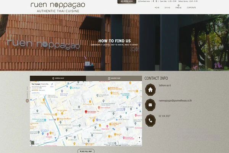The image size is (229, 153).
Task: Click the phone contact icon
Action: pos(150,120)
